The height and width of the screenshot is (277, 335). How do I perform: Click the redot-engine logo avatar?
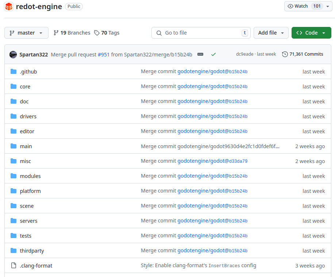[9, 6]
